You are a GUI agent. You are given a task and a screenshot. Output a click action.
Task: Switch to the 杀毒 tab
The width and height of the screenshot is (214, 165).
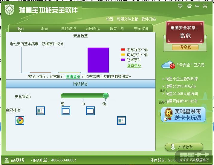click(44, 29)
